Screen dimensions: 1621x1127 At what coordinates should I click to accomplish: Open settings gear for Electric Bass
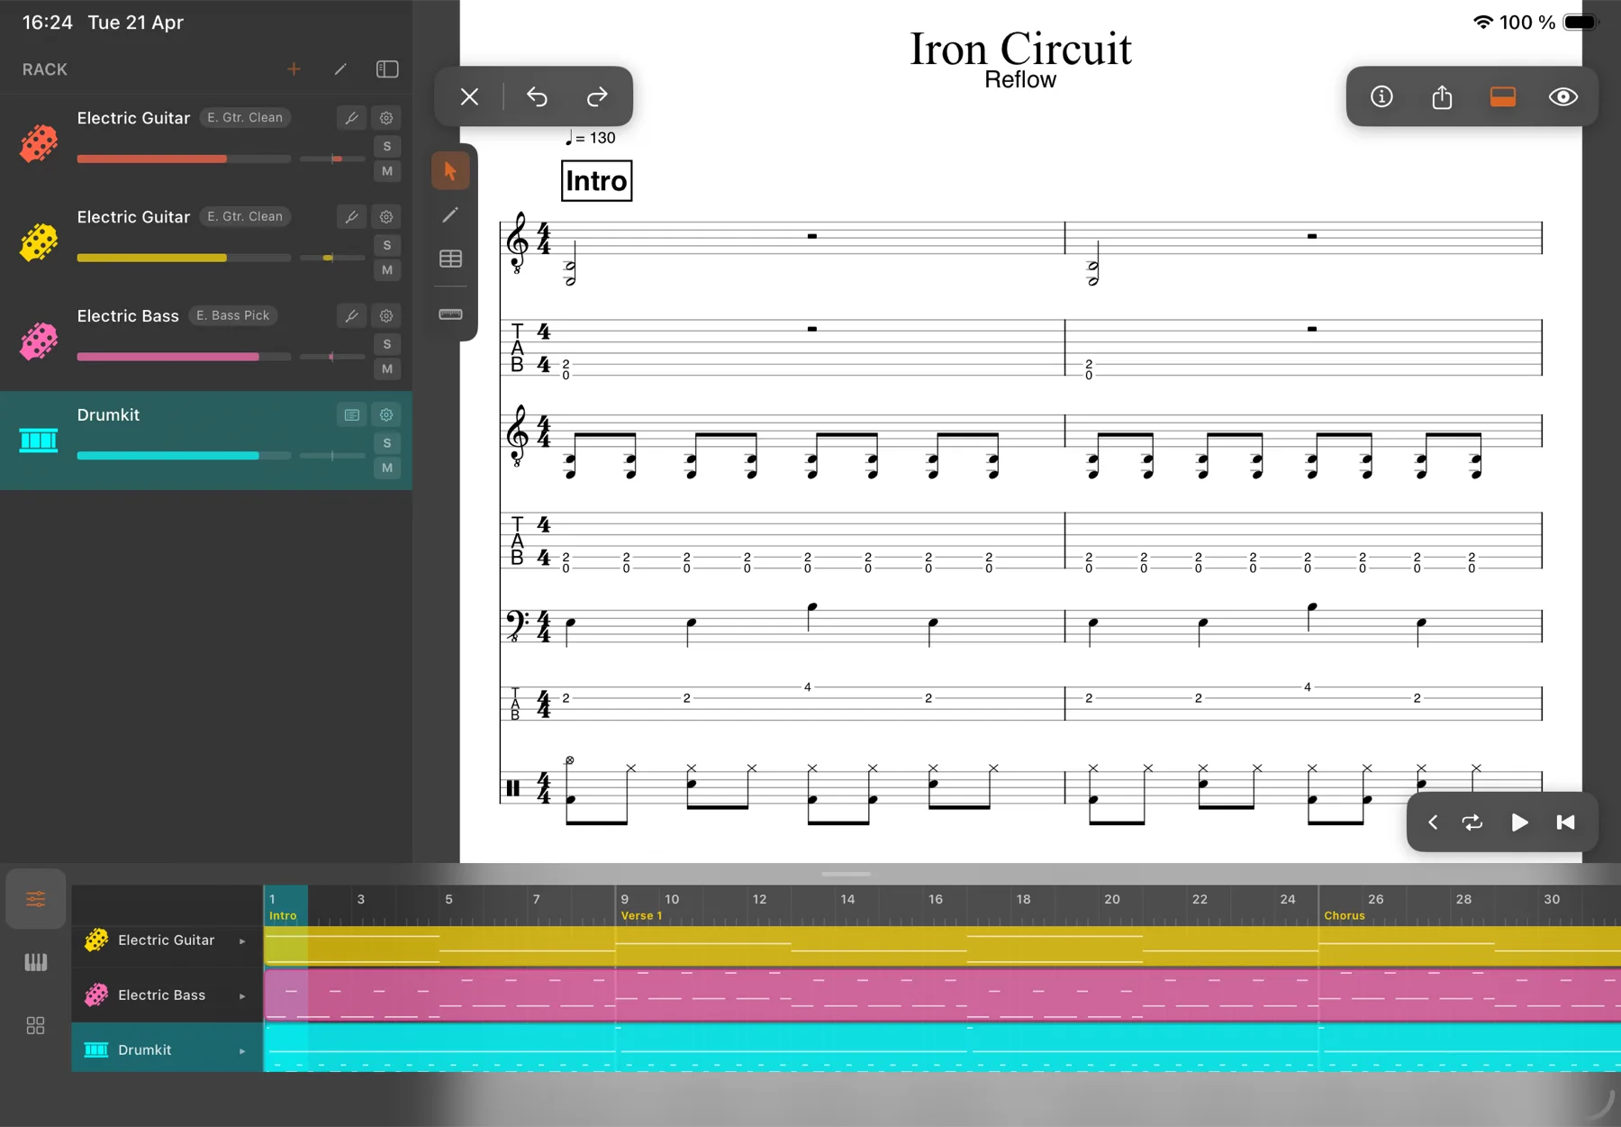tap(386, 316)
